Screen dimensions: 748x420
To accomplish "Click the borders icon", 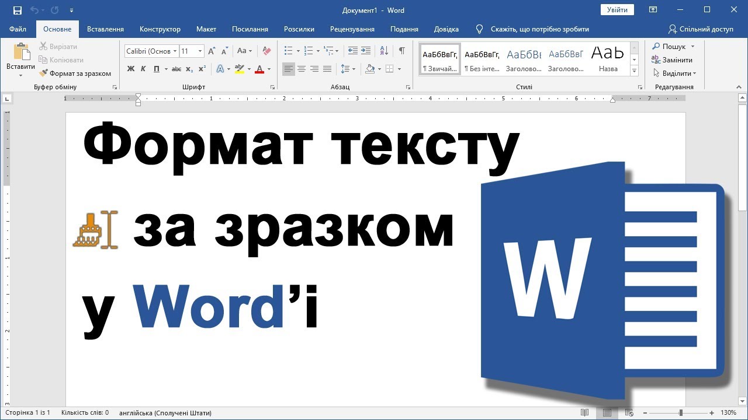I will [x=389, y=69].
